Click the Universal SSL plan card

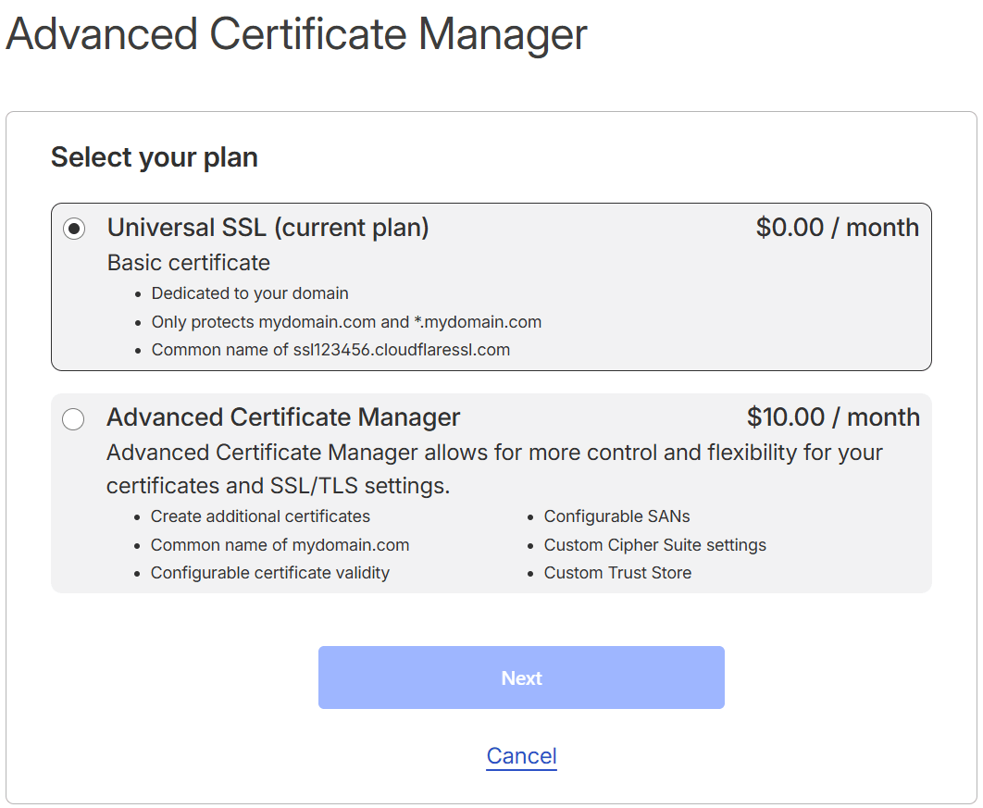point(491,287)
